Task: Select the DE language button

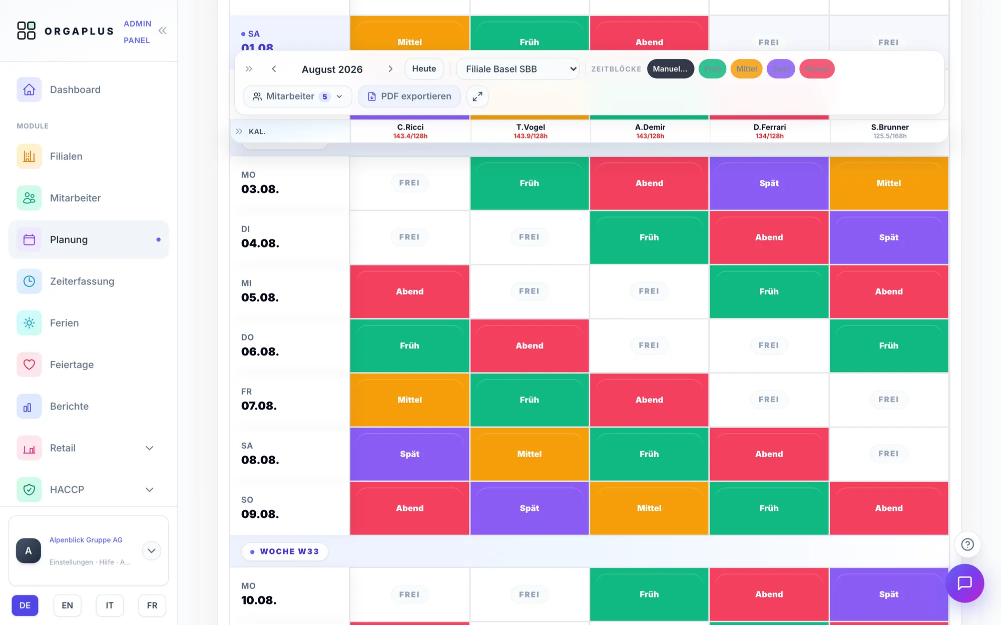Action: [25, 605]
